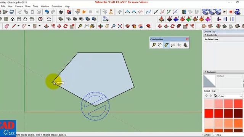
Task: Click the red ruby gem extension icon
Action: click(x=148, y=26)
